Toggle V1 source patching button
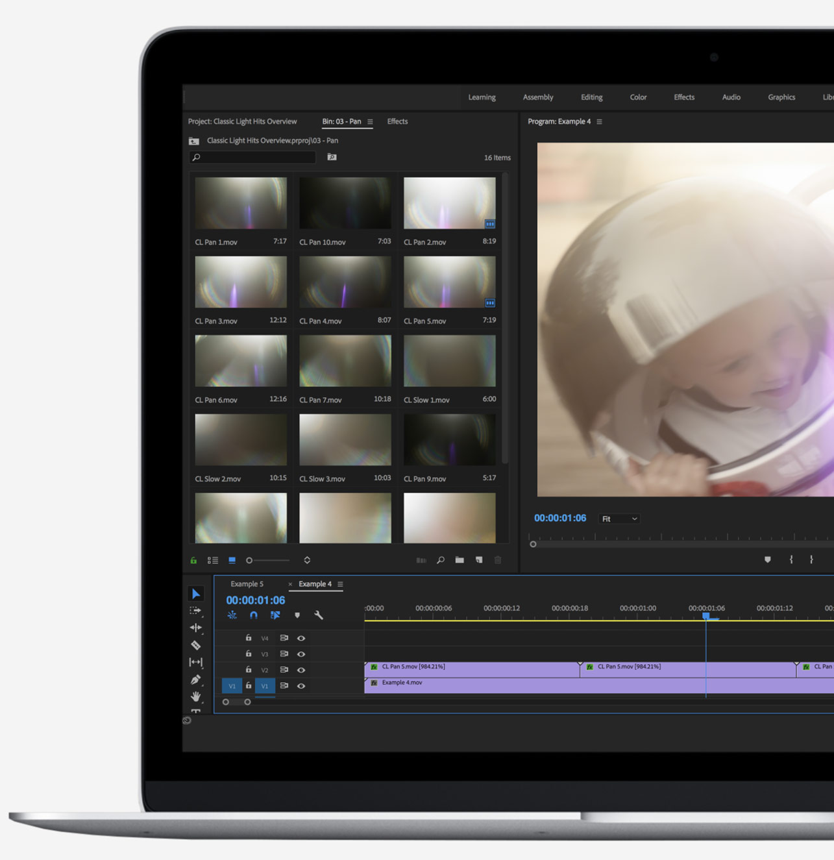Screen dimensions: 834x860 coord(232,686)
